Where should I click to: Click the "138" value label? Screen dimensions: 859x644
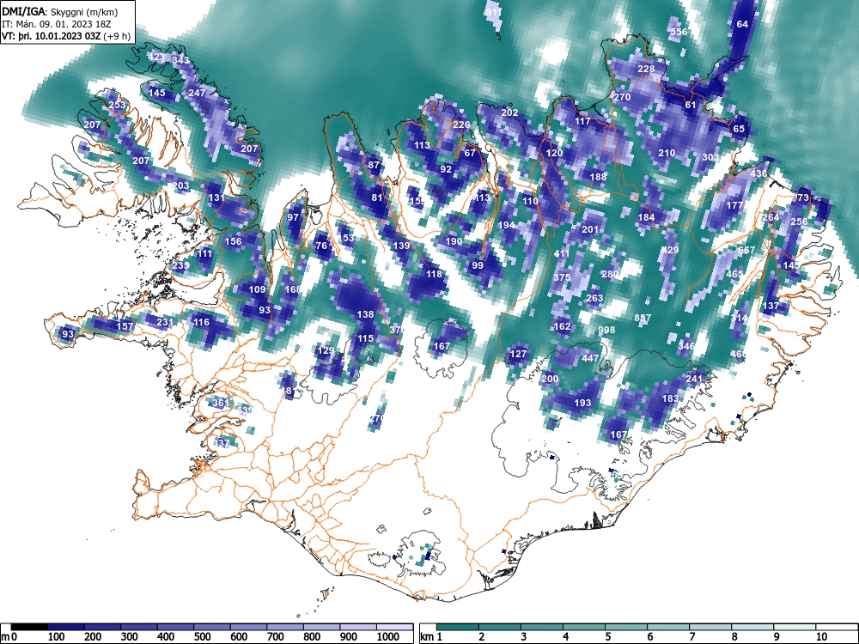tap(365, 314)
